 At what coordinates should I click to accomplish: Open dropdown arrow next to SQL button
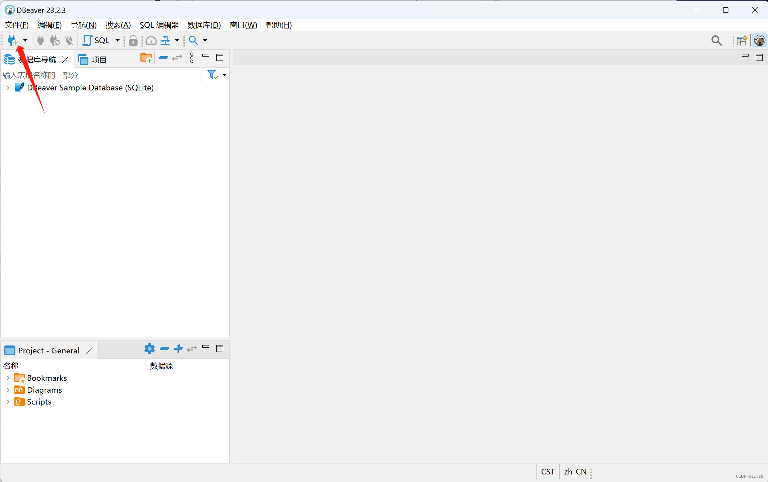point(117,40)
